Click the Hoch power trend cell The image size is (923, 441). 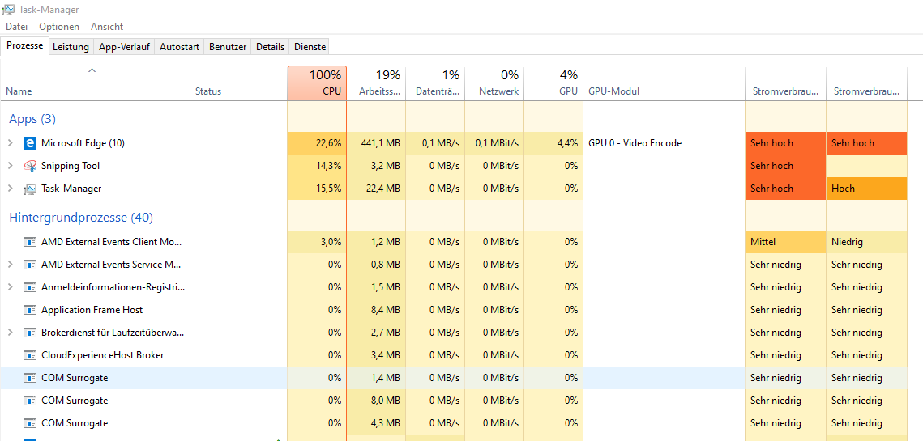click(866, 189)
